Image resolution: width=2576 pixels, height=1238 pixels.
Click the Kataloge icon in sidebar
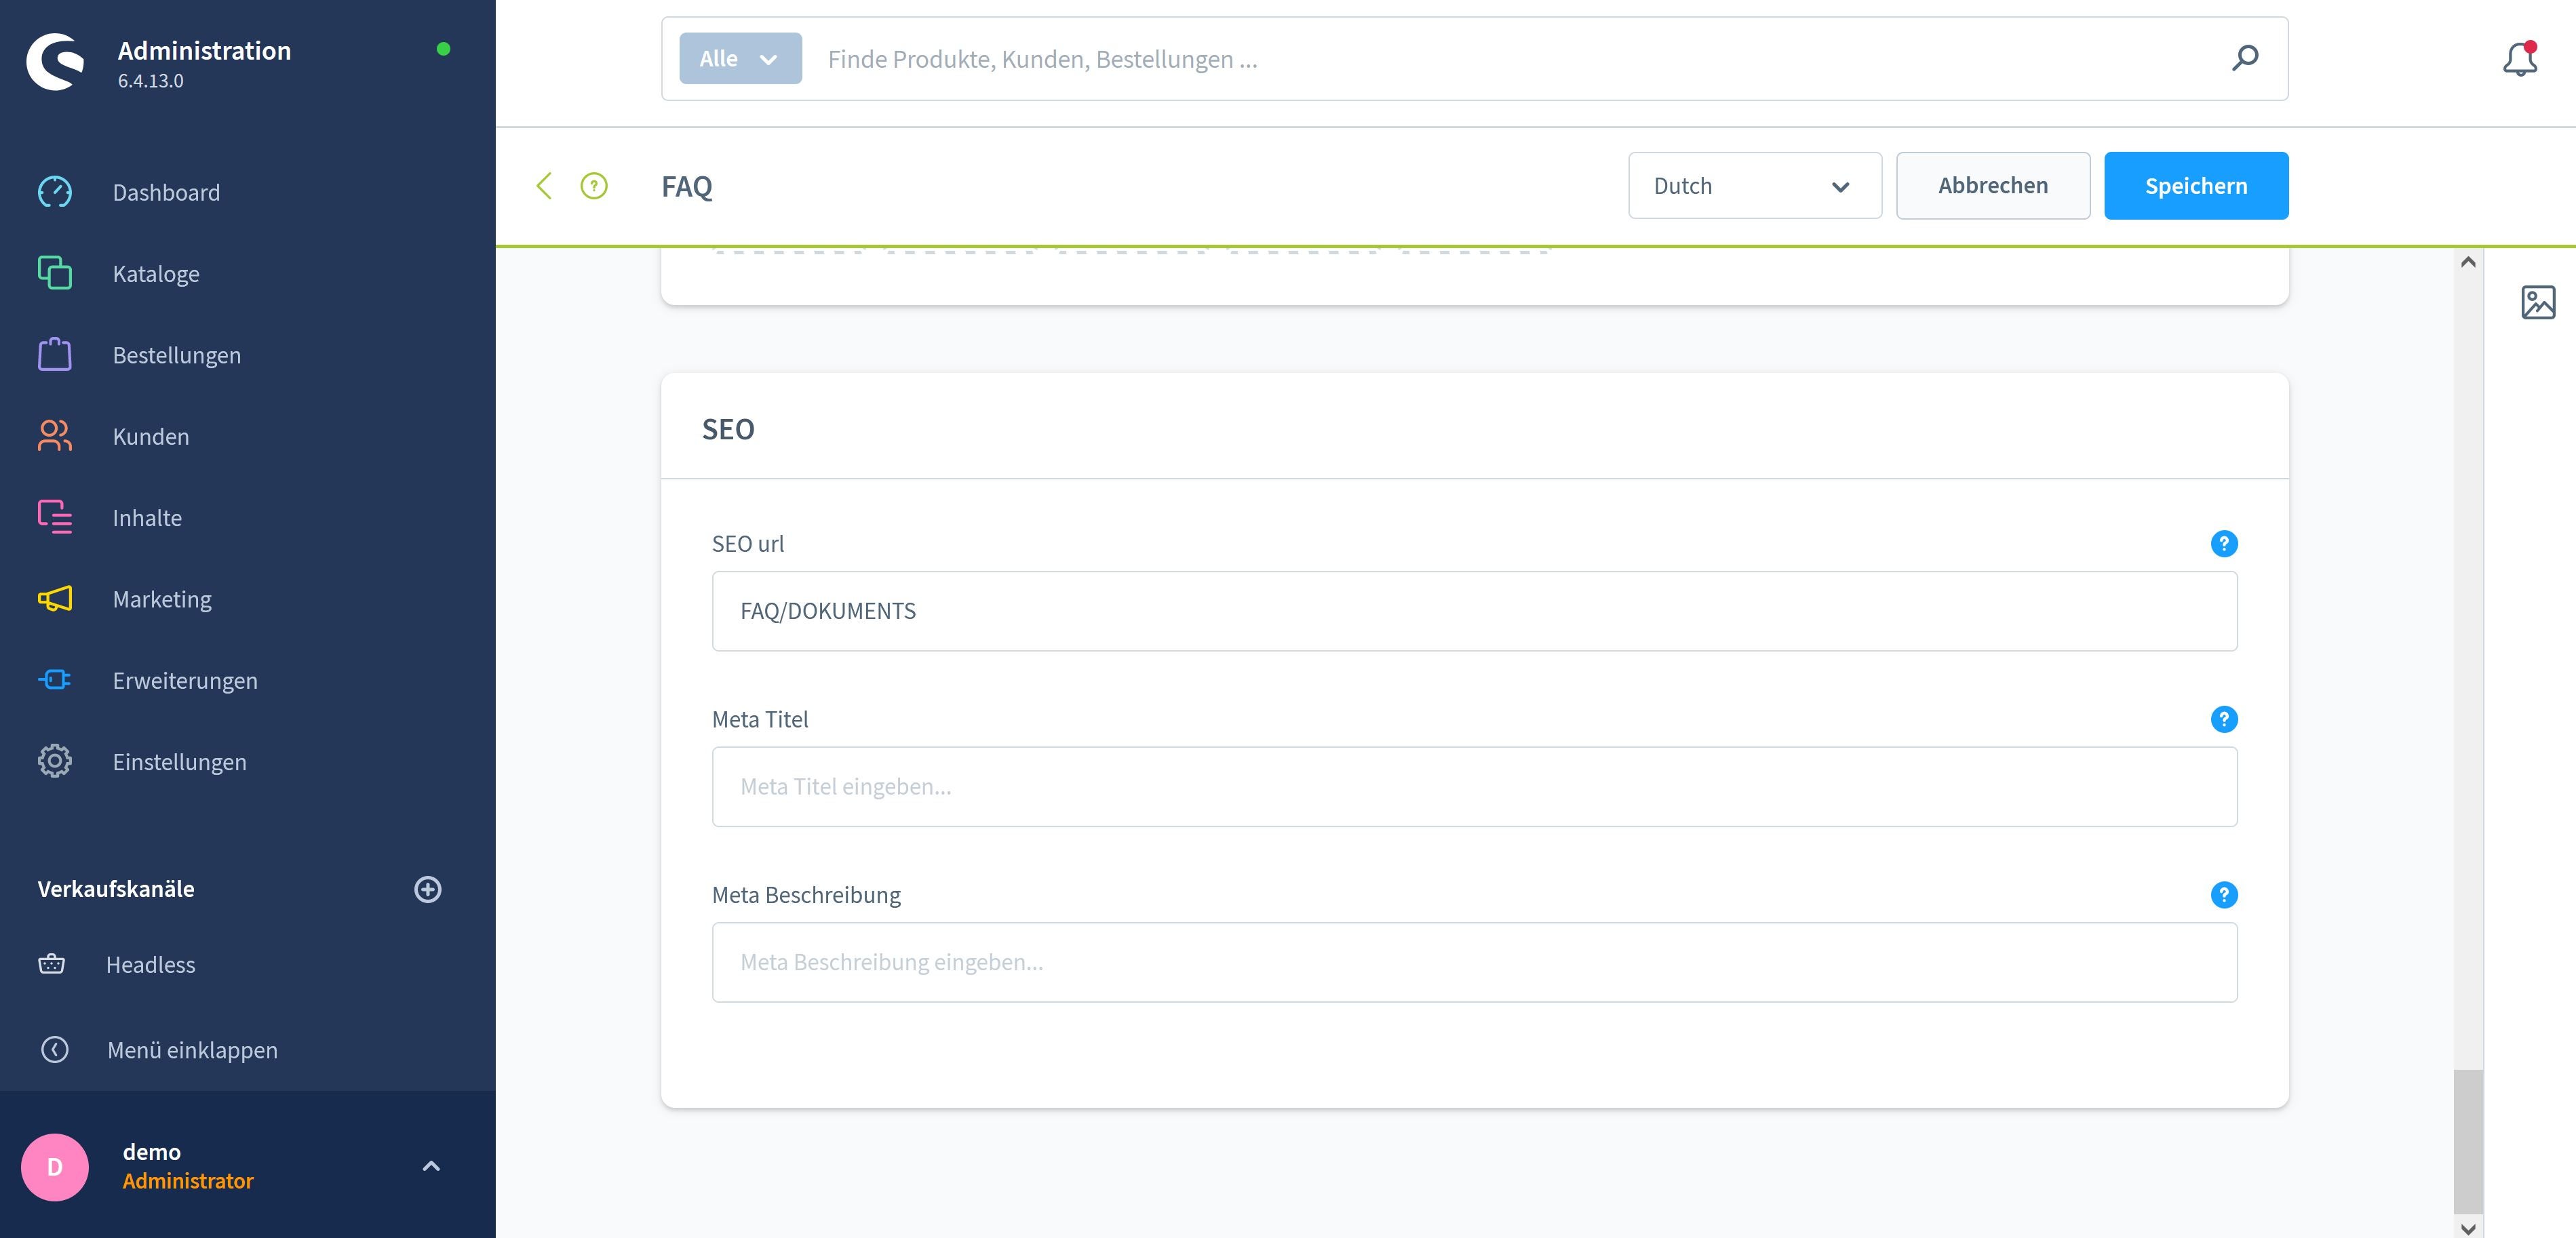coord(55,273)
